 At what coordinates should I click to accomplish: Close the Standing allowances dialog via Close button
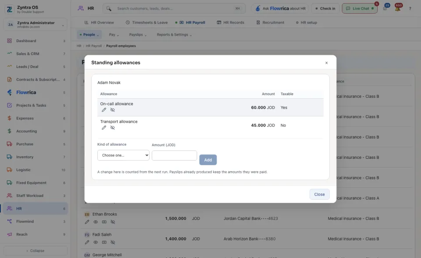click(x=320, y=194)
